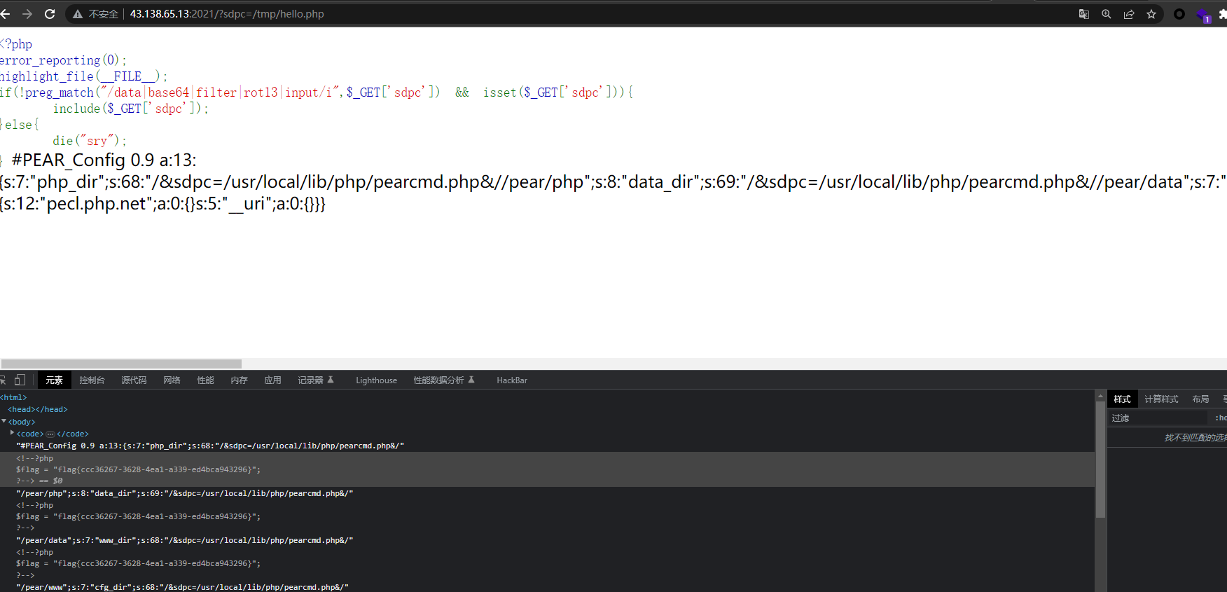This screenshot has height=592, width=1227.
Task: Select the "/pear/www" cfg_dir text node
Action: (182, 587)
